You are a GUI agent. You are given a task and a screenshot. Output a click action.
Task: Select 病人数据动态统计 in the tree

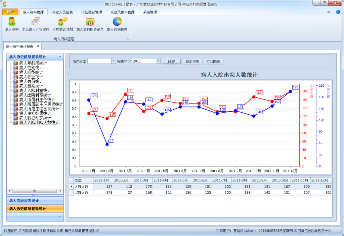[35, 118]
